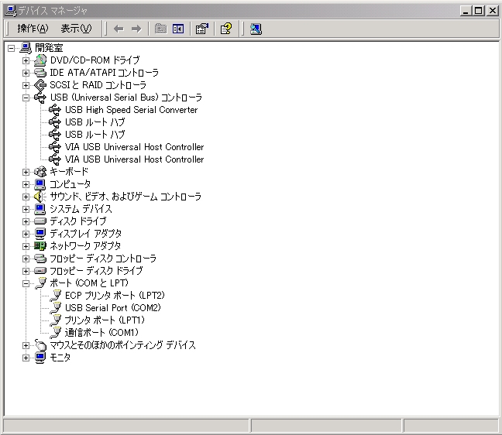The image size is (502, 435).
Task: Open the Properties toolbar icon
Action: [202, 29]
